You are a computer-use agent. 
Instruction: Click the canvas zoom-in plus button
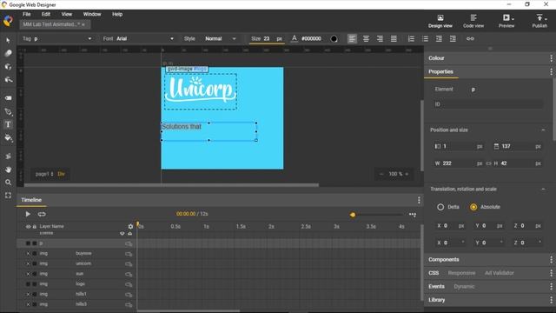click(407, 174)
